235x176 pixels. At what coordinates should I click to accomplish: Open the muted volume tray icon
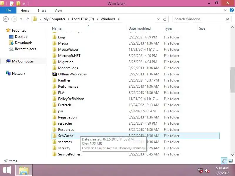pos(207,170)
